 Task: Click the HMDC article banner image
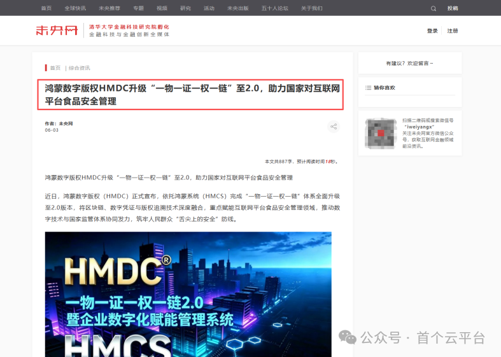coord(188,294)
